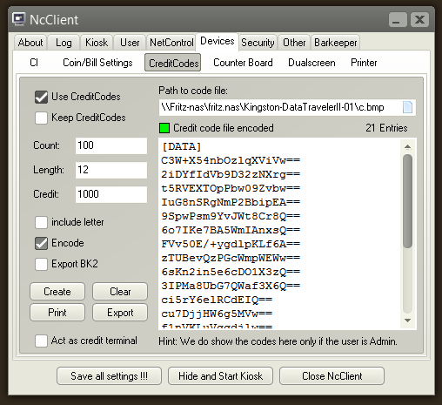Viewport: 442px width, 405px height.
Task: Click into the Count input field
Action: [x=111, y=145]
